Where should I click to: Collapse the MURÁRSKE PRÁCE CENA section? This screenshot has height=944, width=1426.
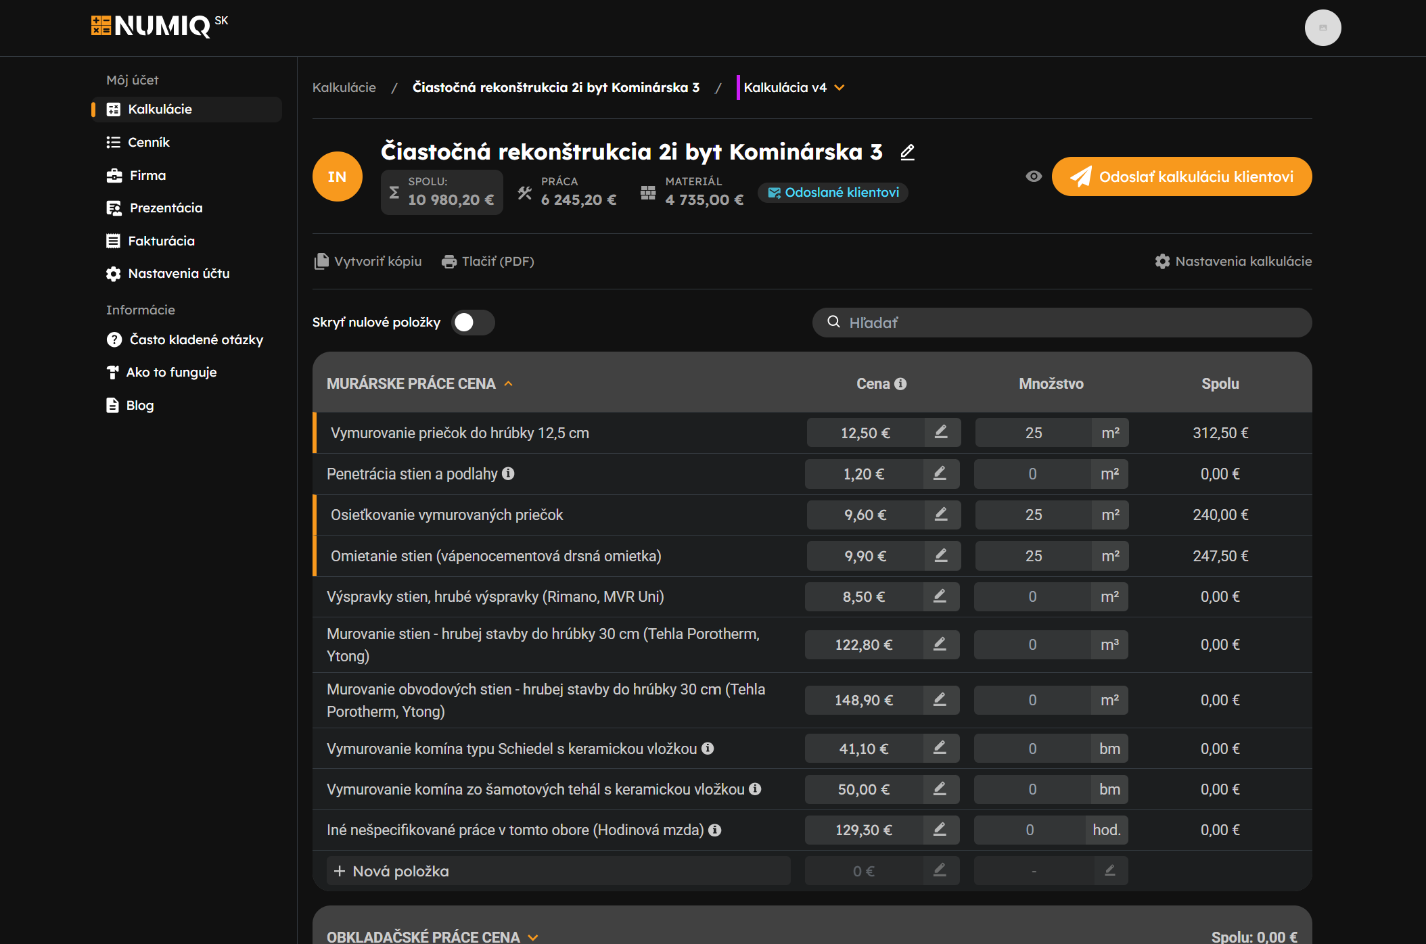pos(508,384)
